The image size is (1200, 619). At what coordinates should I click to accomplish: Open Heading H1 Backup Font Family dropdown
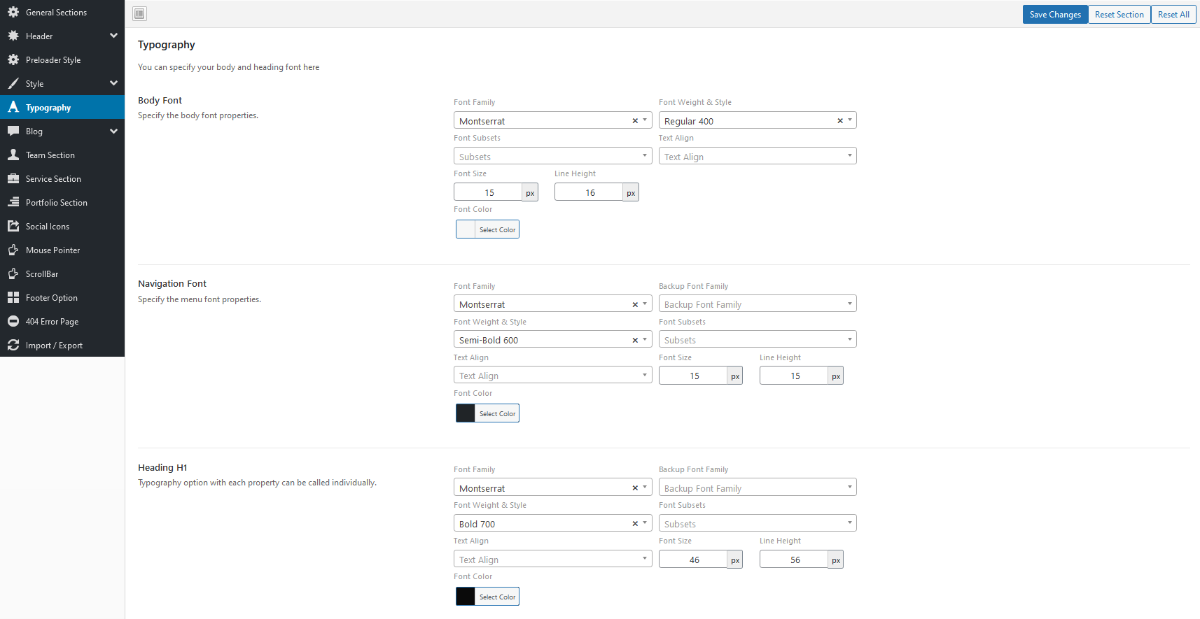[x=758, y=488]
